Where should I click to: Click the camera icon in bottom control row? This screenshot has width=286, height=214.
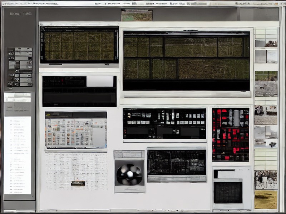click(x=17, y=84)
